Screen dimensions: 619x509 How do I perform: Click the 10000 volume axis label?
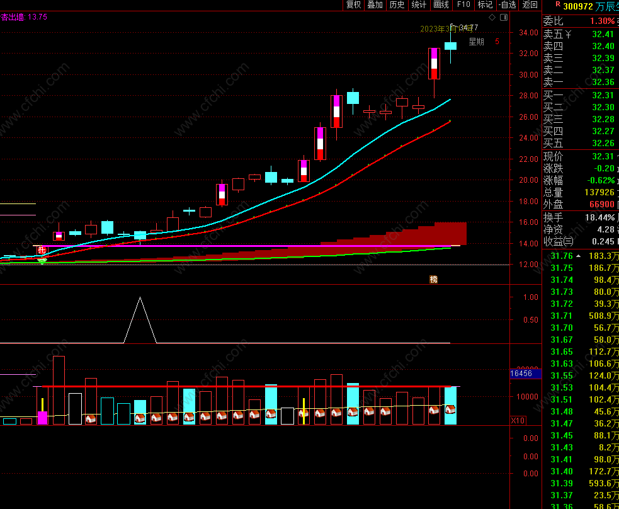(x=527, y=397)
